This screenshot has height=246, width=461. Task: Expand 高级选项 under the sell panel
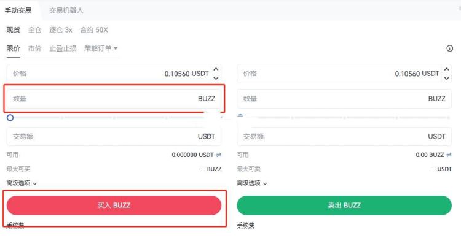point(252,183)
